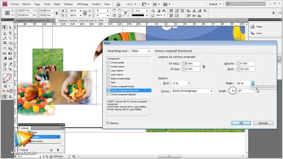Select the Gradient Swatch tool
The height and width of the screenshot is (159, 283).
coord(4,58)
